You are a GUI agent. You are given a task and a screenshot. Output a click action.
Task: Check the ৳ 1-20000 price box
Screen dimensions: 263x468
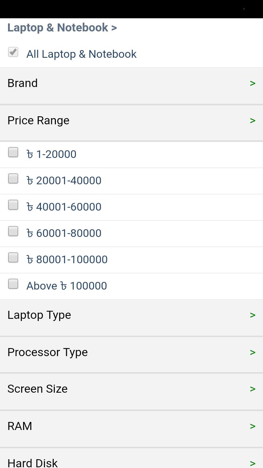pyautogui.click(x=13, y=152)
